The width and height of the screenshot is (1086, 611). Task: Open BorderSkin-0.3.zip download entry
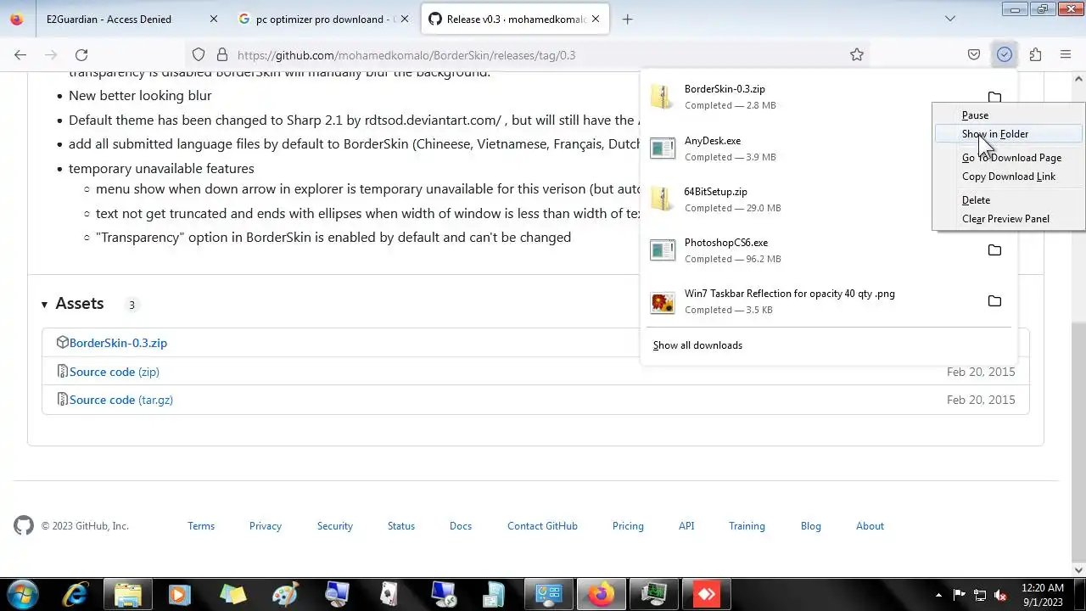click(x=810, y=97)
